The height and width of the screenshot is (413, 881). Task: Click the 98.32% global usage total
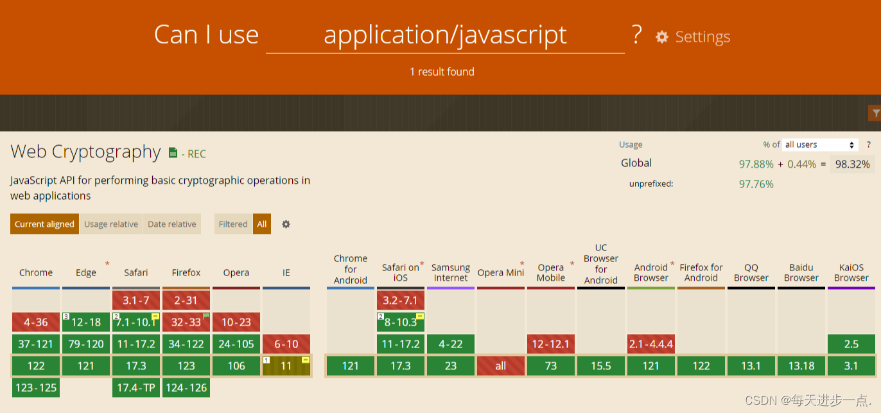click(x=852, y=164)
